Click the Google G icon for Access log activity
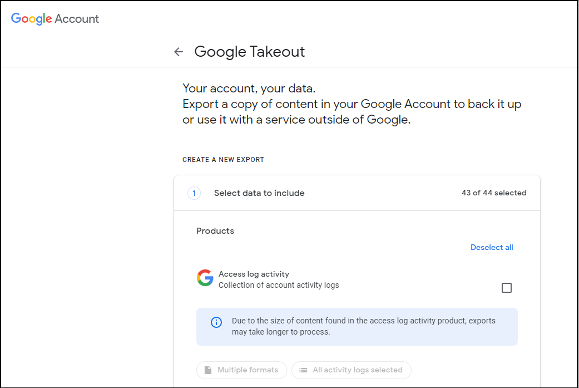579x388 pixels. (205, 278)
